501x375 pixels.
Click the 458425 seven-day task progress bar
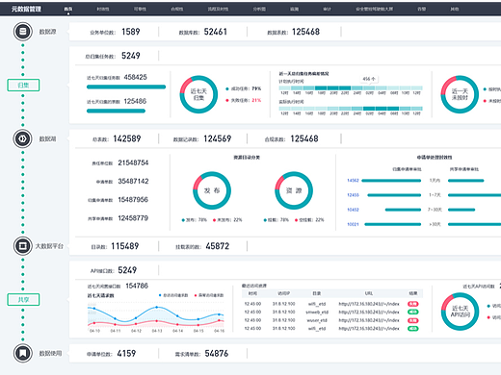[x=126, y=87]
